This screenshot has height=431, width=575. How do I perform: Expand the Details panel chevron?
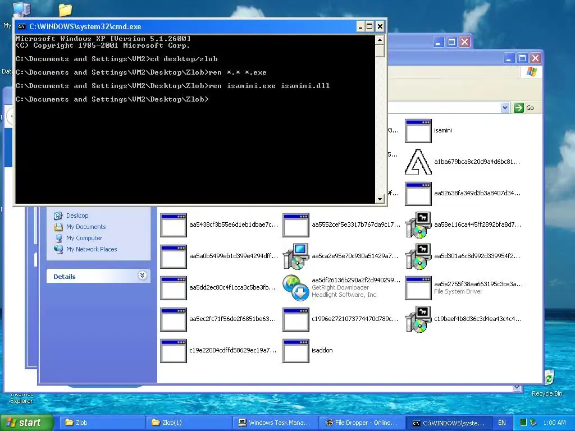point(142,275)
